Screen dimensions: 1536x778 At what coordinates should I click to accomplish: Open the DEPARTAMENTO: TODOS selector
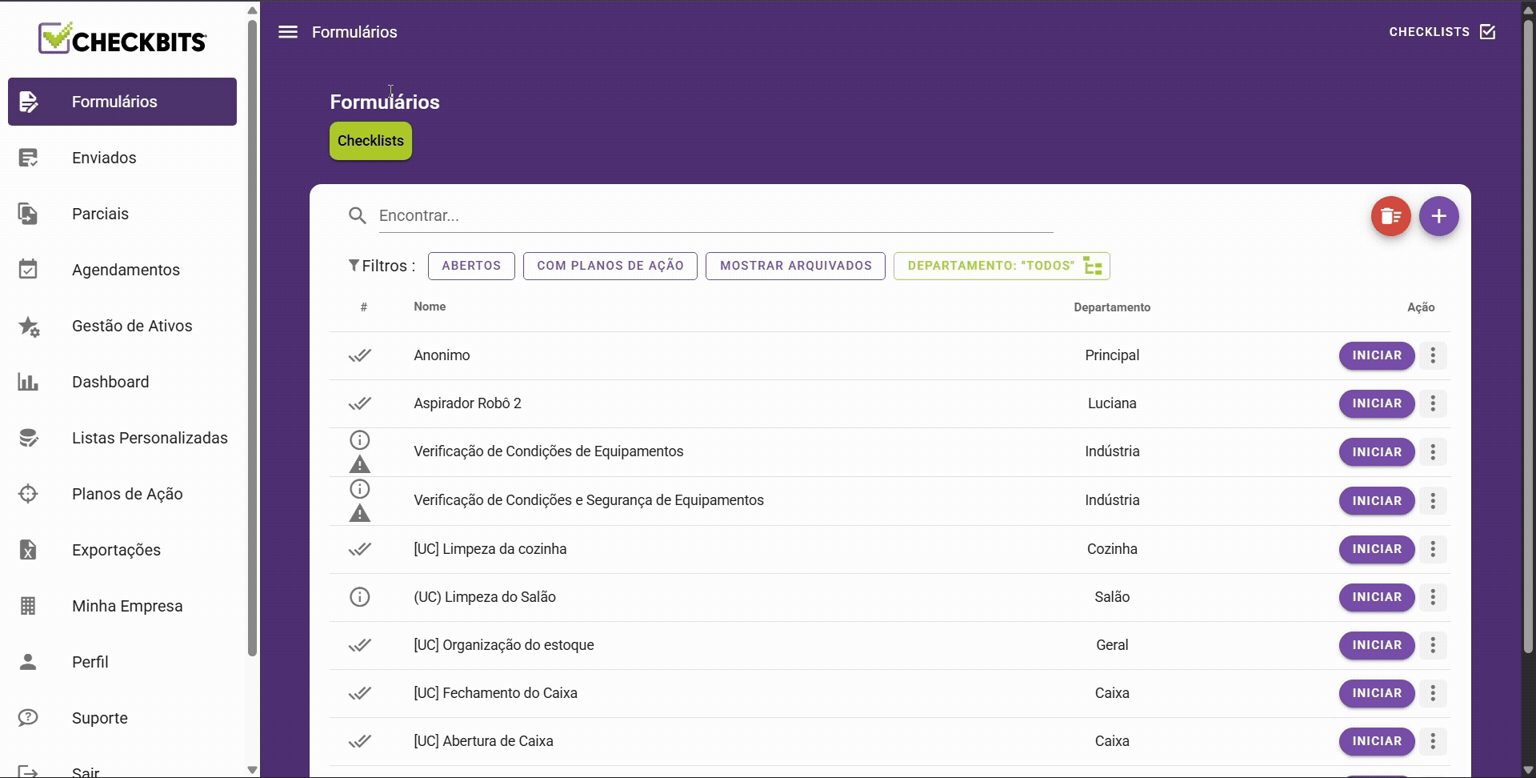pyautogui.click(x=1002, y=265)
